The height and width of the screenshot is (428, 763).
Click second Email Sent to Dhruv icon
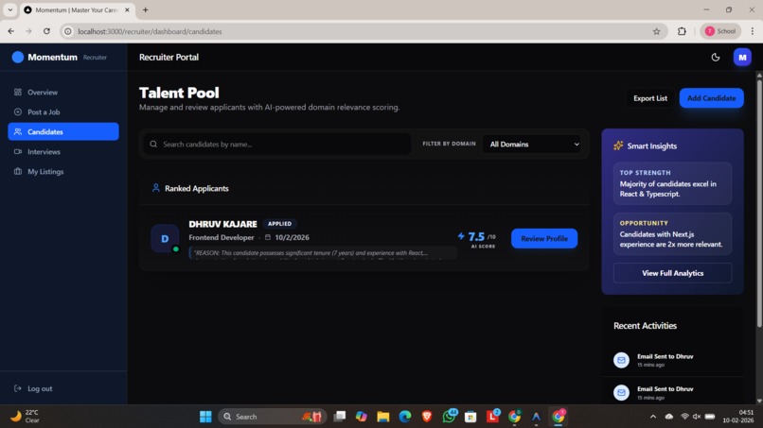coord(621,392)
